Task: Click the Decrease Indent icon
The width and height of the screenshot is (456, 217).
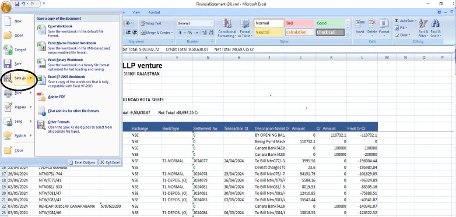Action: click(x=128, y=33)
